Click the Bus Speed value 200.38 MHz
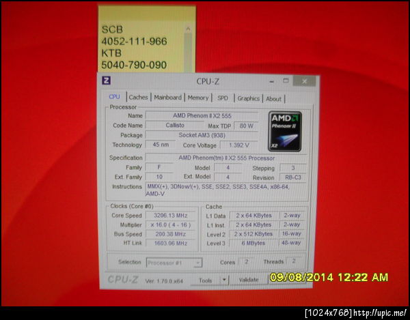 (170, 234)
